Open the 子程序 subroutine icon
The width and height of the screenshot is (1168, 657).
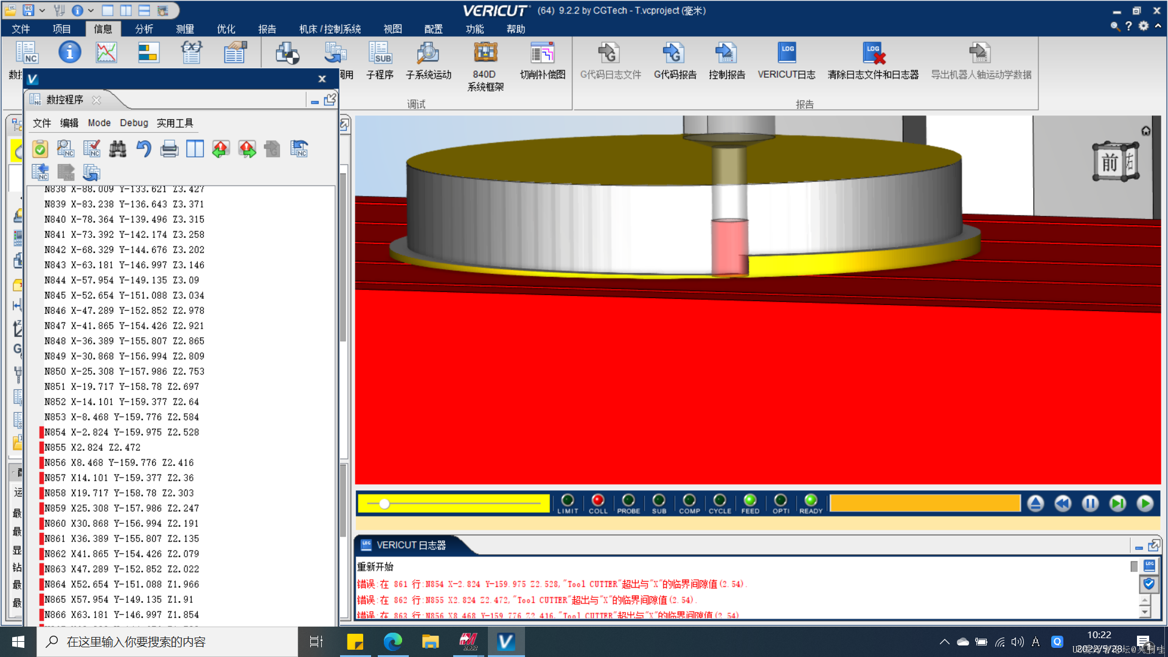click(380, 60)
